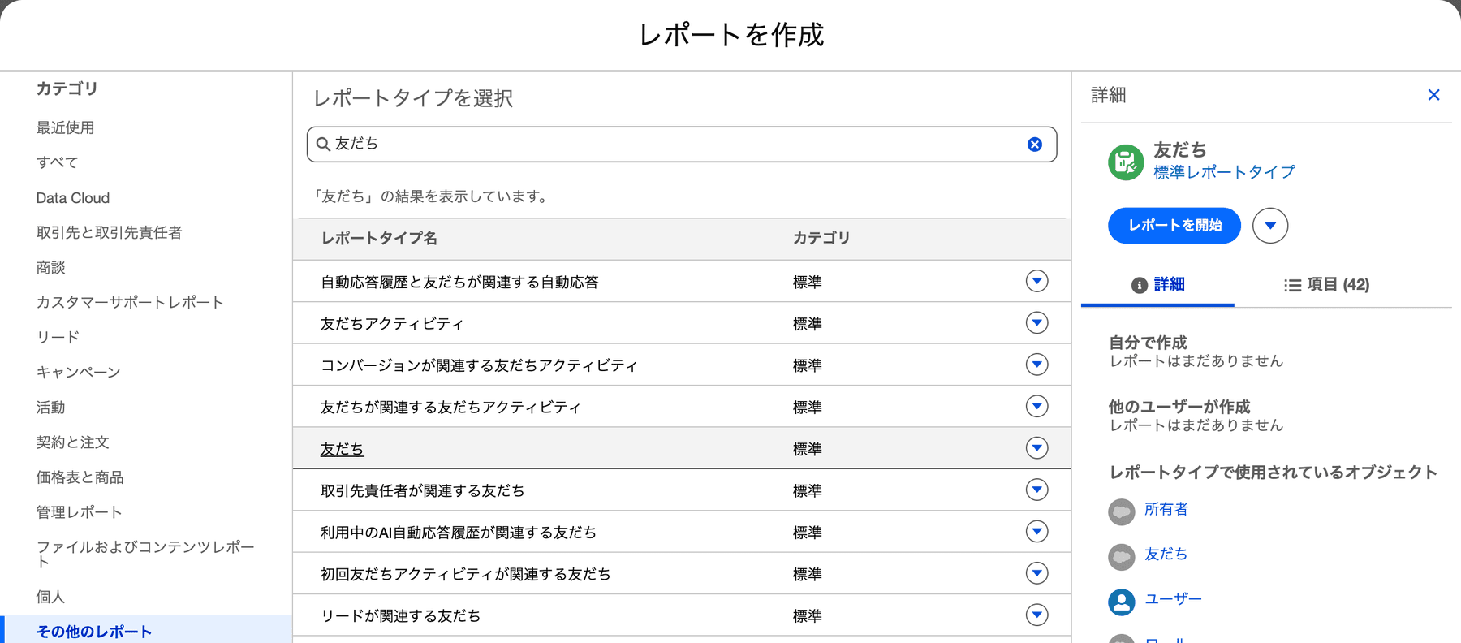Open dropdown for リードが関連する友だち row
Image resolution: width=1461 pixels, height=643 pixels.
(x=1036, y=615)
